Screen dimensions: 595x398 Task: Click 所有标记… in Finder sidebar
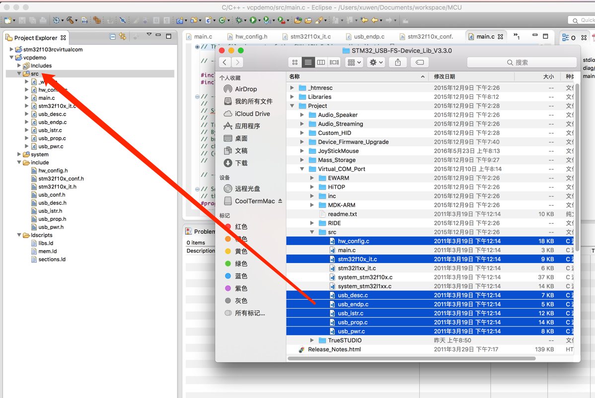click(x=249, y=313)
